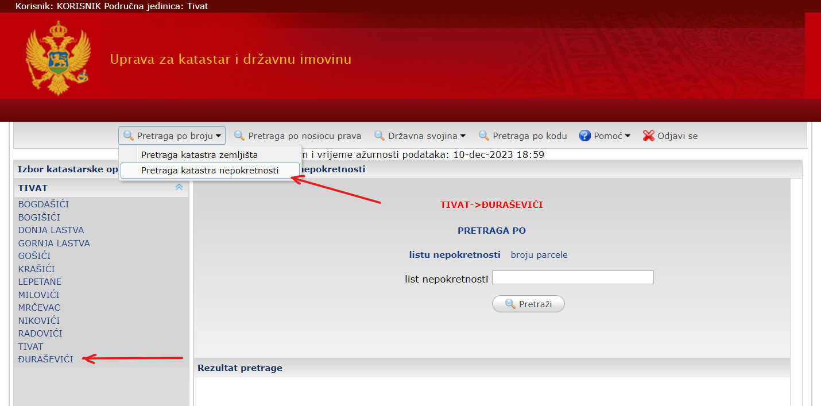The image size is (821, 406).
Task: Select MILOVIĆI cadastral municipality
Action: pos(39,295)
